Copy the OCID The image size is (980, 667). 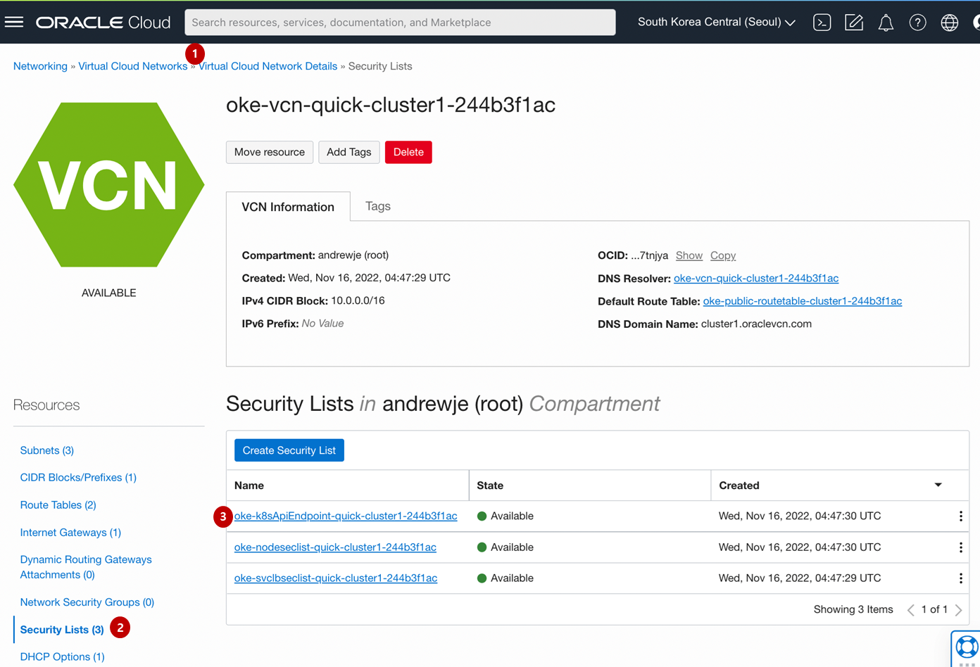[x=723, y=255]
